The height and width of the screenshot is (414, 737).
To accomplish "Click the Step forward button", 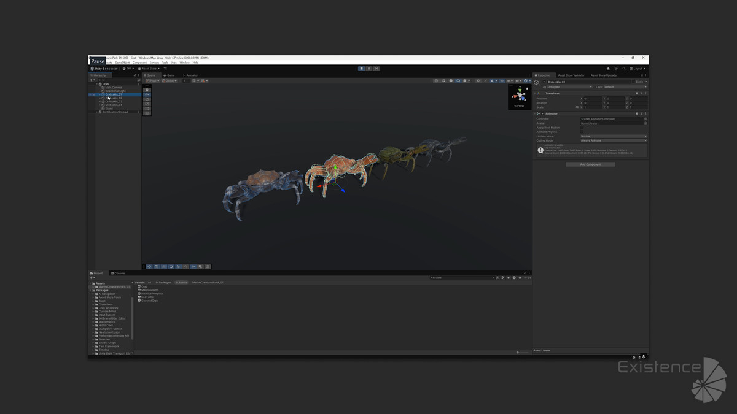I will click(376, 69).
